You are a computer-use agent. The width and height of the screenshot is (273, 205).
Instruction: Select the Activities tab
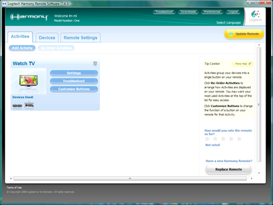point(20,37)
